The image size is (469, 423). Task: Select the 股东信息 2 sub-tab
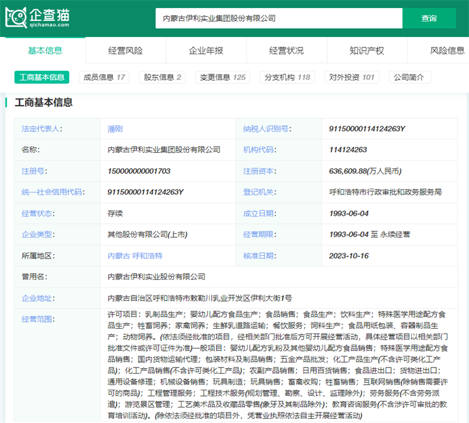[162, 77]
